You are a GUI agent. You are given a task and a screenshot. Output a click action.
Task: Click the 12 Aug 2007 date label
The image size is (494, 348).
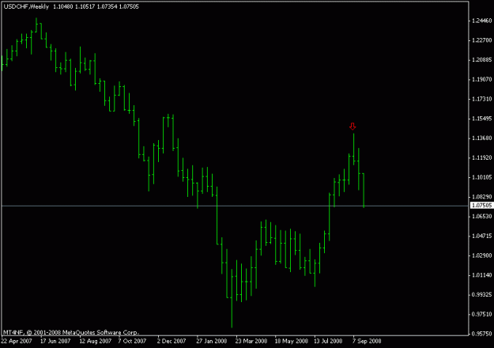point(95,341)
